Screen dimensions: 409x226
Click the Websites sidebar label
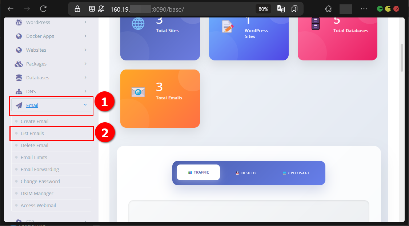click(x=36, y=50)
